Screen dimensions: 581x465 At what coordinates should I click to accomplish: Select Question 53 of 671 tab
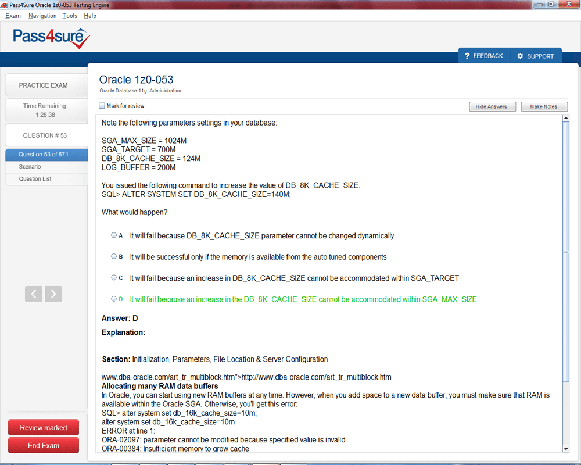(46, 154)
